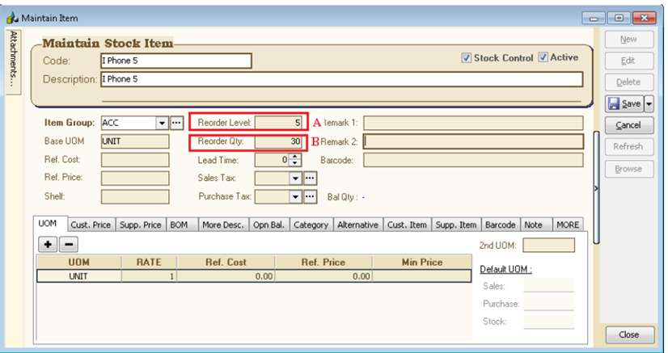Viewport: 668px width, 353px height.
Task: Switch to the BOM tab
Action: click(x=178, y=225)
